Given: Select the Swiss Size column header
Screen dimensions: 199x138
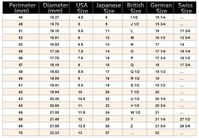Looking at the screenshot, I should 186,8.
